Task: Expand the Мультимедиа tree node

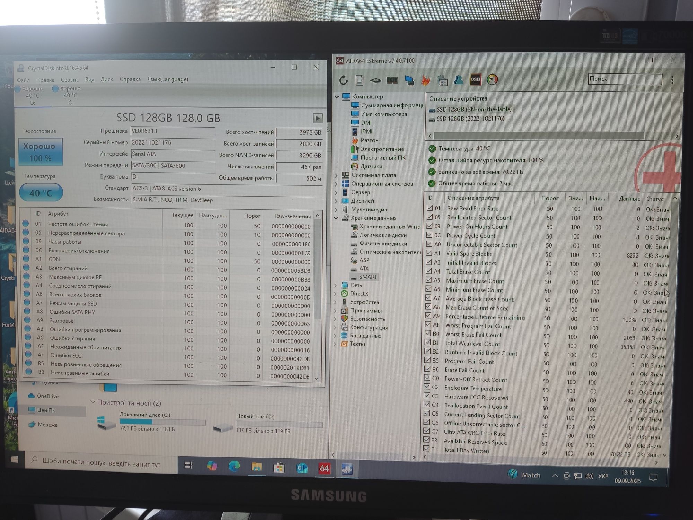Action: click(336, 209)
